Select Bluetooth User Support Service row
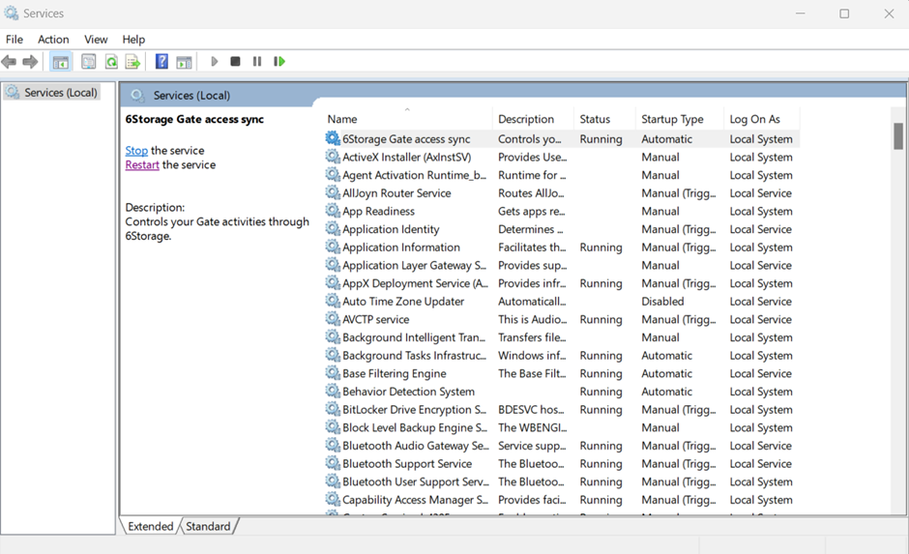Image resolution: width=909 pixels, height=554 pixels. coord(562,481)
